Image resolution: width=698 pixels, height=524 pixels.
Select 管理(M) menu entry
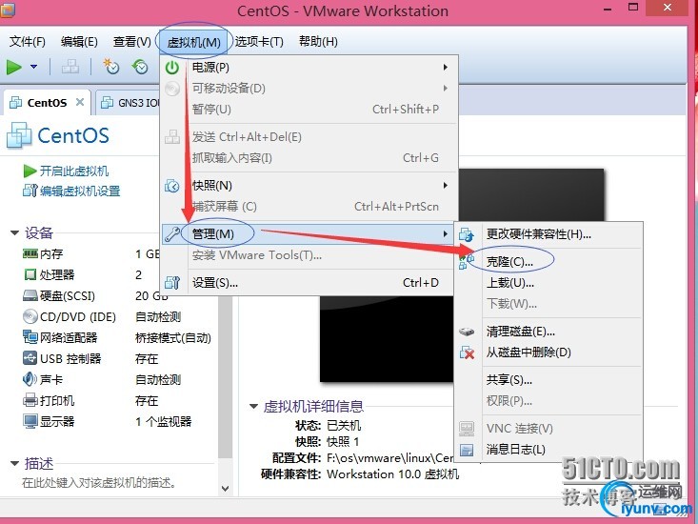click(309, 233)
